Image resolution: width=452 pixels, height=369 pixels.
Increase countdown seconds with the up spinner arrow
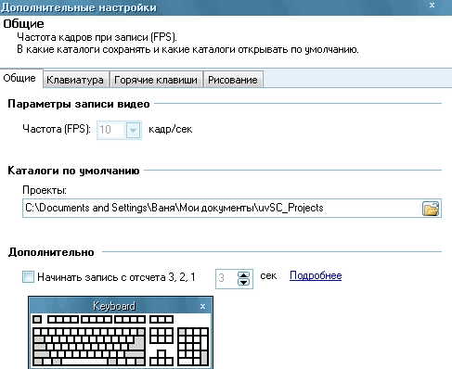pos(244,274)
